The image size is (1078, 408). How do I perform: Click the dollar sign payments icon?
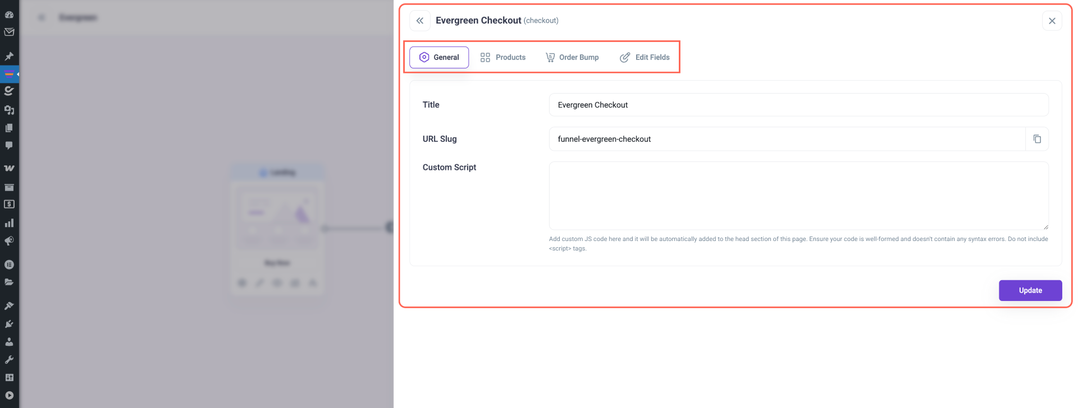coord(9,205)
